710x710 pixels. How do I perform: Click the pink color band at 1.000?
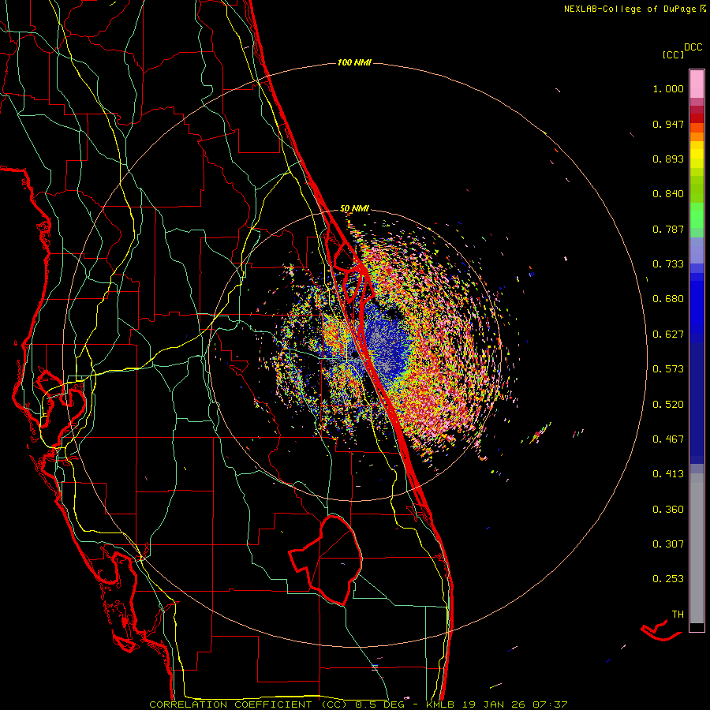697,84
